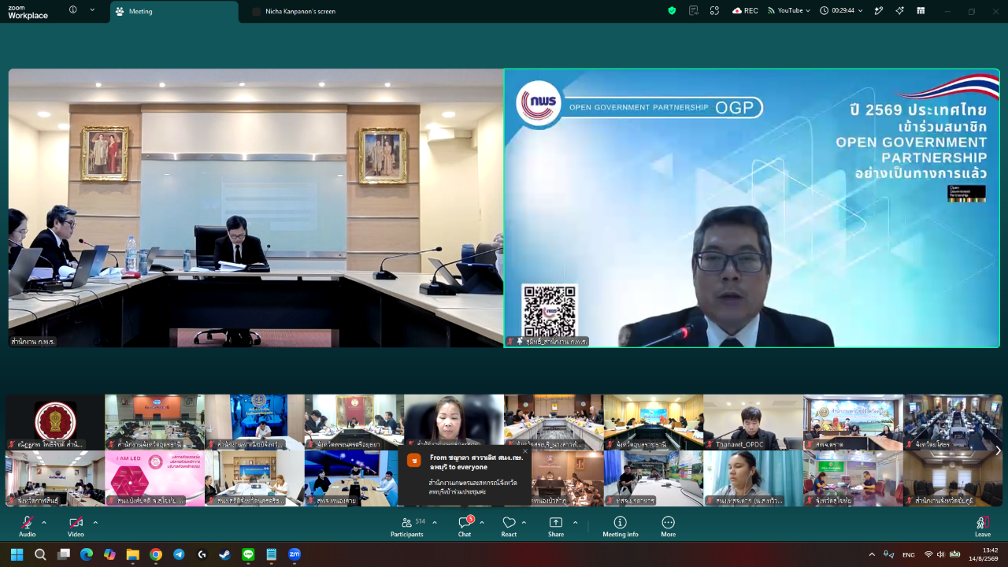Open Steam from the taskbar
This screenshot has height=567, width=1008.
pos(225,554)
